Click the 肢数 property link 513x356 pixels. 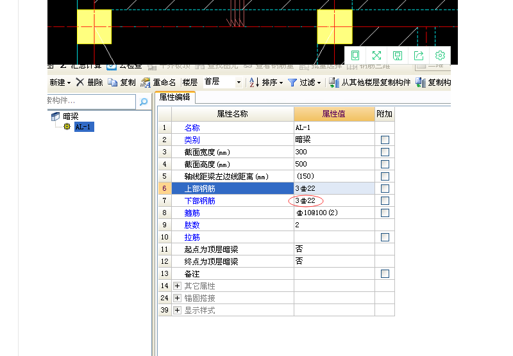click(x=192, y=225)
